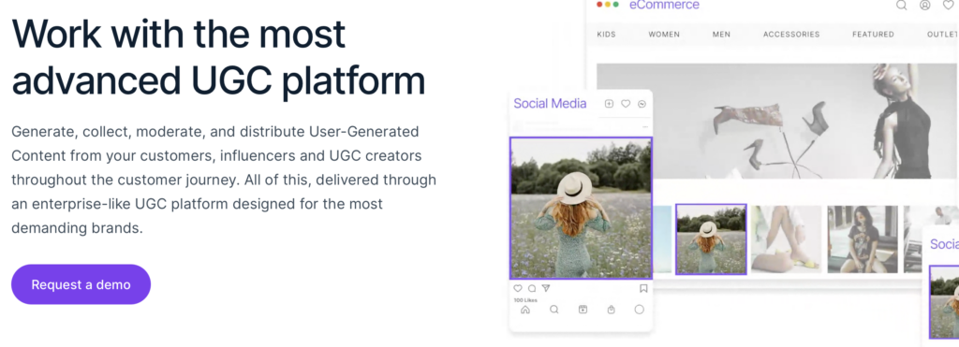Click the new post plus icon in Social Media card

(609, 104)
